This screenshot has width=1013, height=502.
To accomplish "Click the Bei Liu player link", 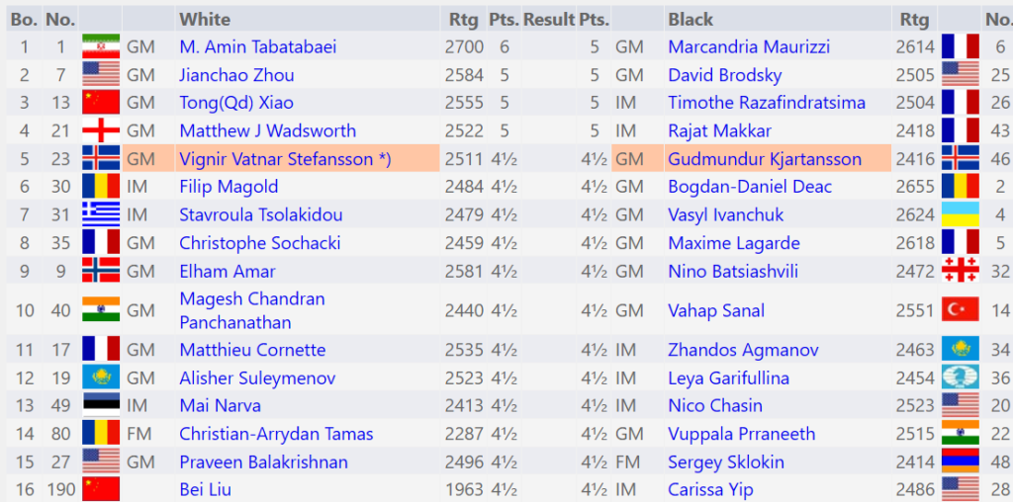I will point(207,489).
